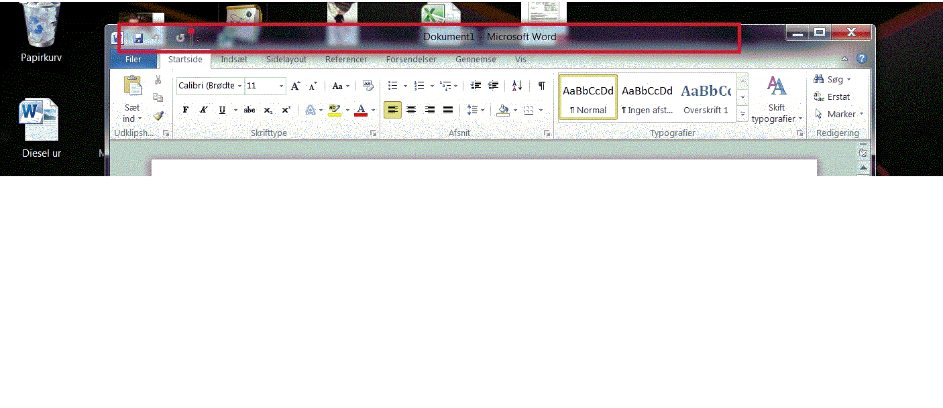Collapse the ribbon with the caret icon
Screen dimensions: 943x408
coord(845,59)
